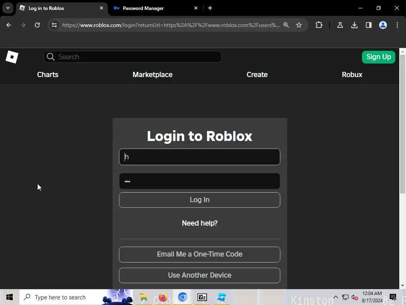Open the Robux menu item

click(x=352, y=75)
